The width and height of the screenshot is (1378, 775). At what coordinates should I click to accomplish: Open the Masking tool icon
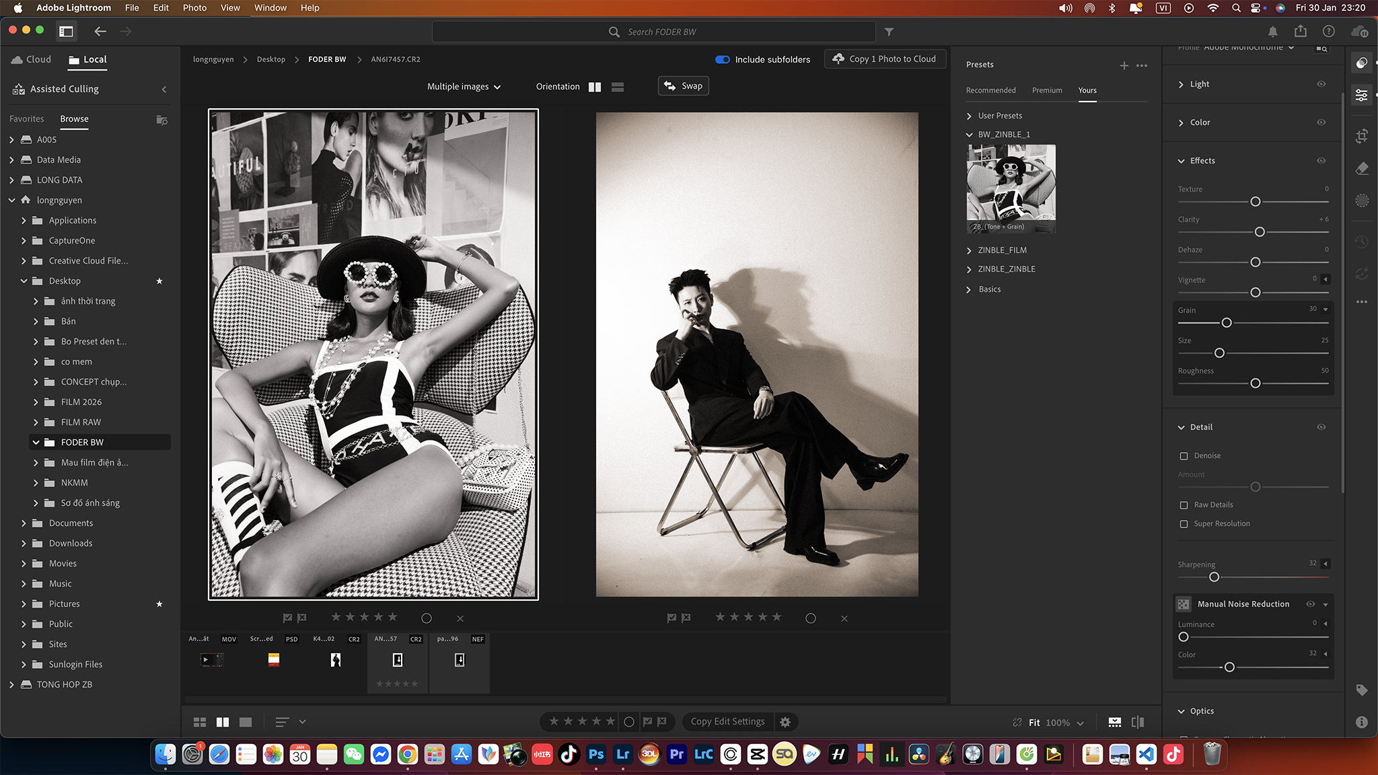1362,200
